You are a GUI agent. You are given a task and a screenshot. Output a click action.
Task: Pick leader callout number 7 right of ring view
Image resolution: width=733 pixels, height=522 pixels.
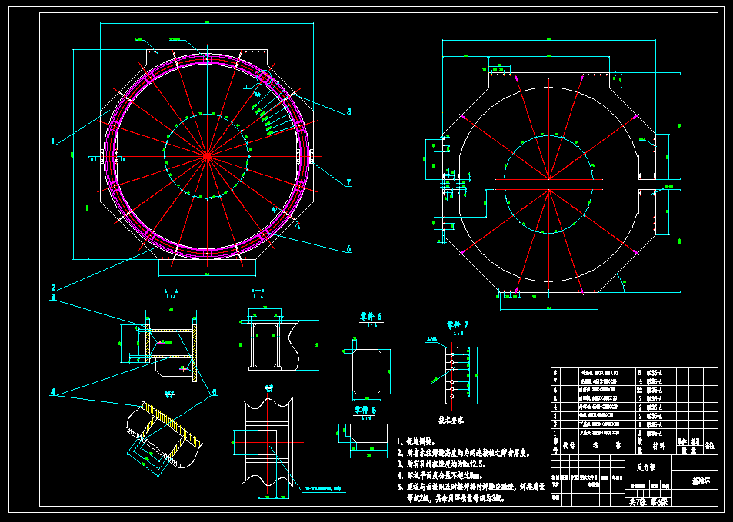pos(348,183)
